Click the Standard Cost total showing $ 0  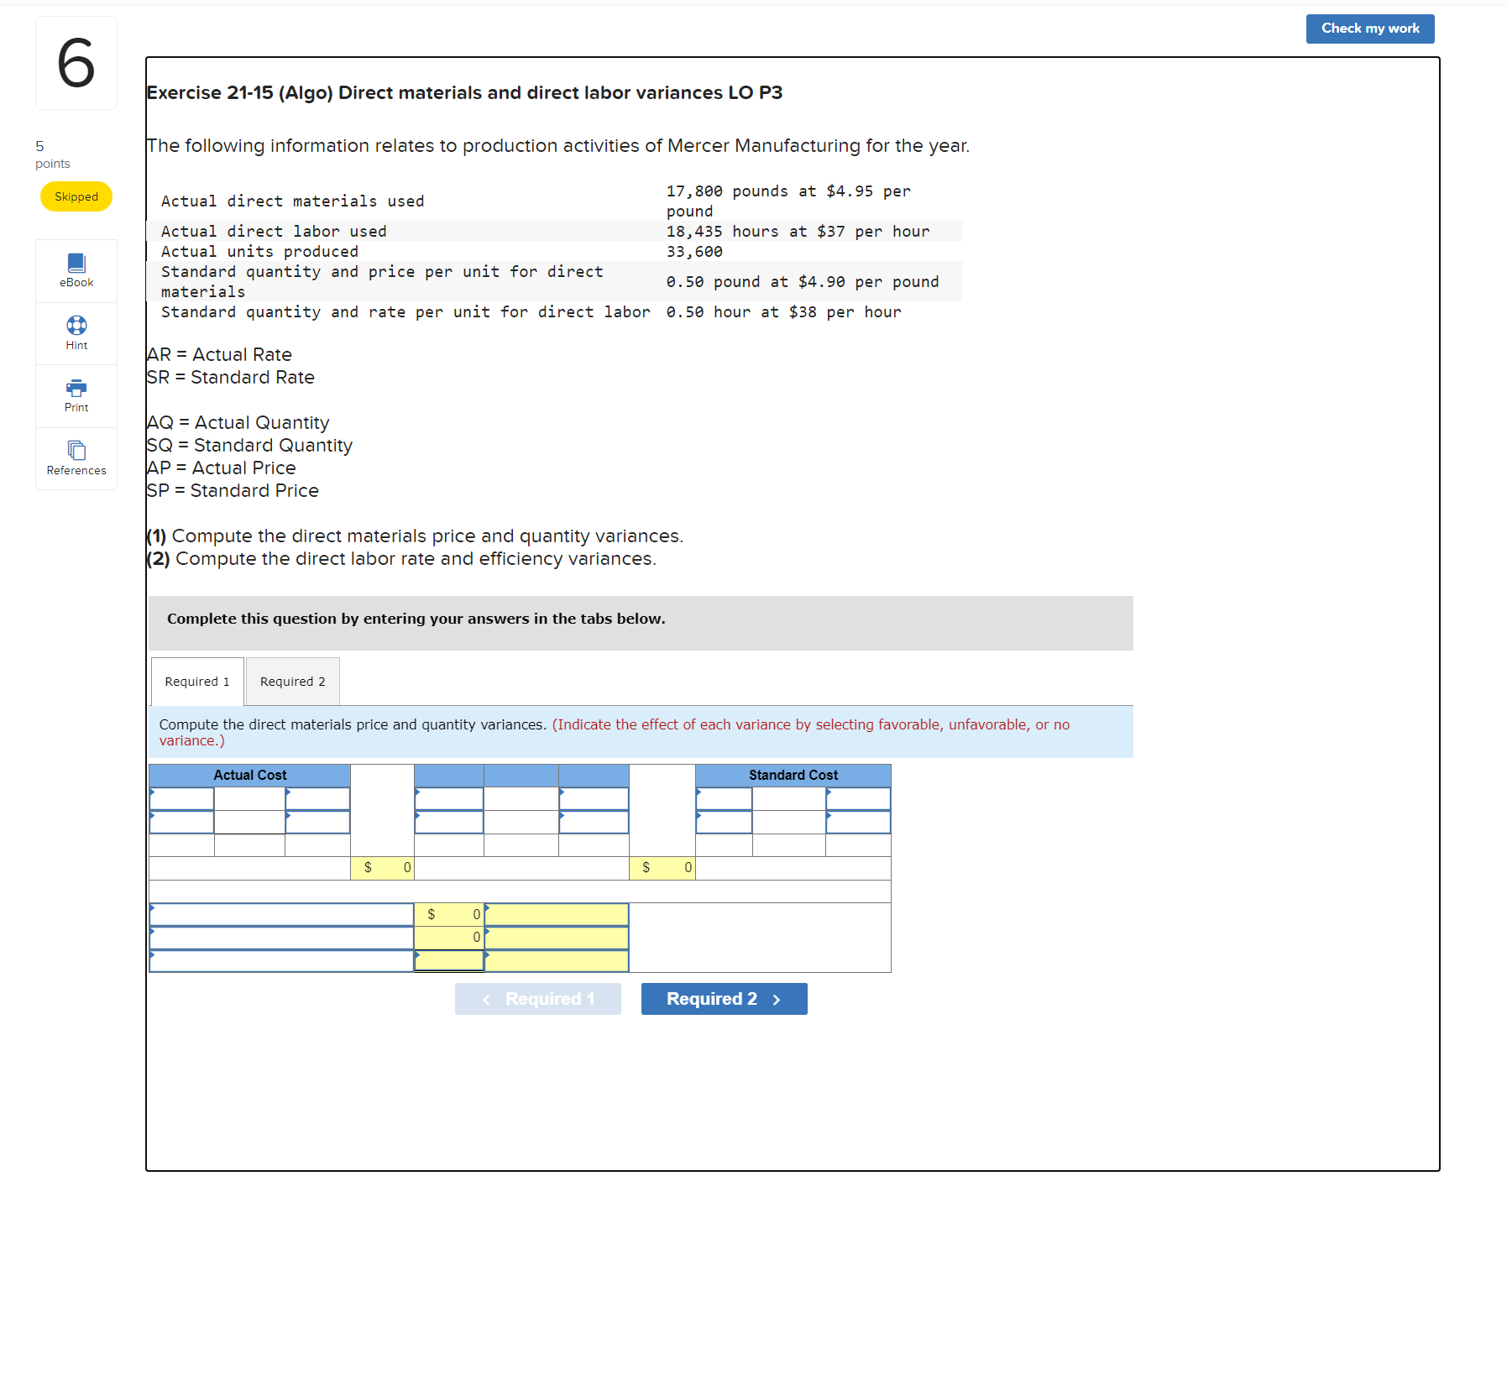coord(662,868)
